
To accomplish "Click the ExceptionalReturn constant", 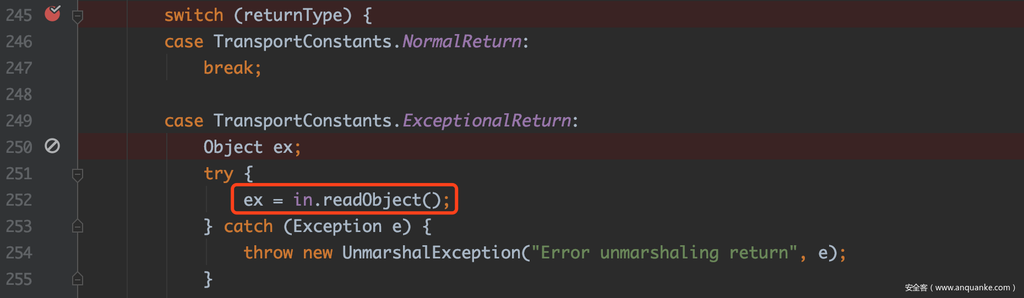I will tap(487, 121).
